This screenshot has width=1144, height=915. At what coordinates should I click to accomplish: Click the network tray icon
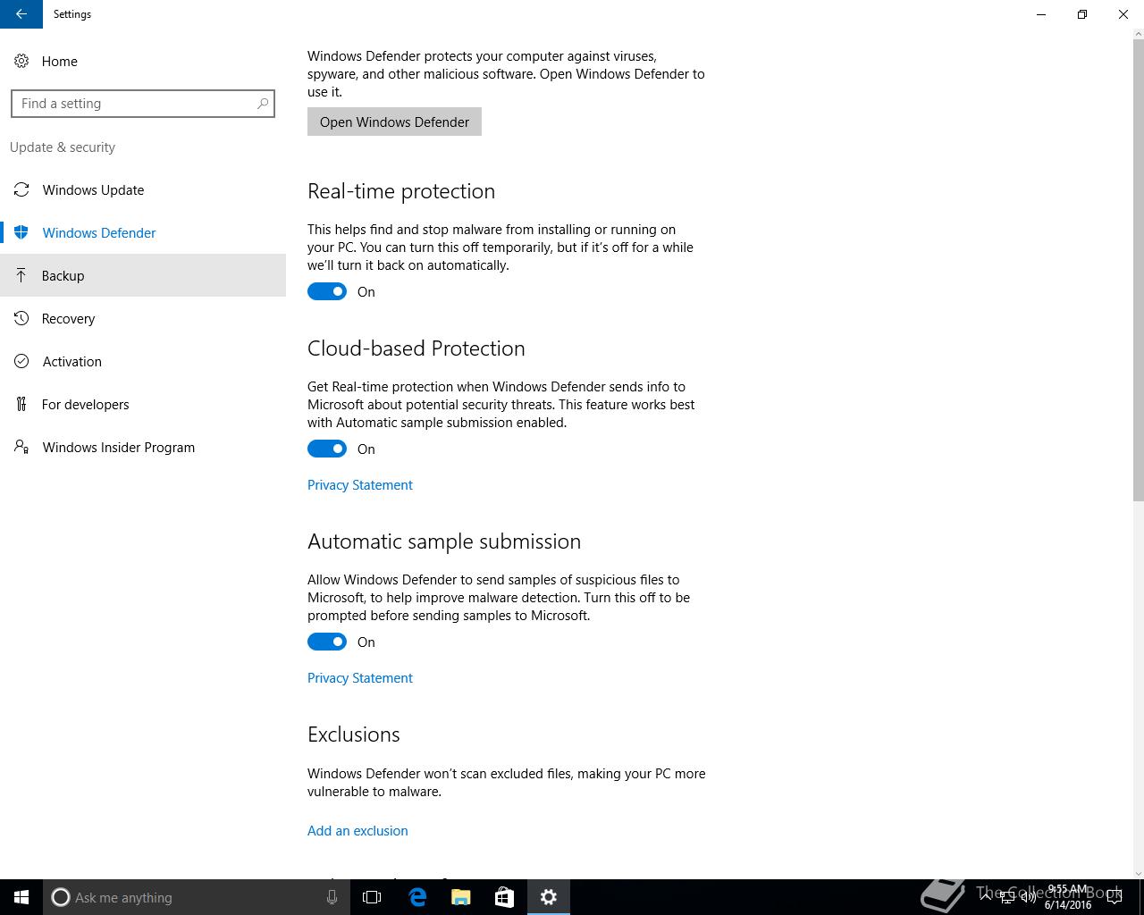click(x=1008, y=897)
